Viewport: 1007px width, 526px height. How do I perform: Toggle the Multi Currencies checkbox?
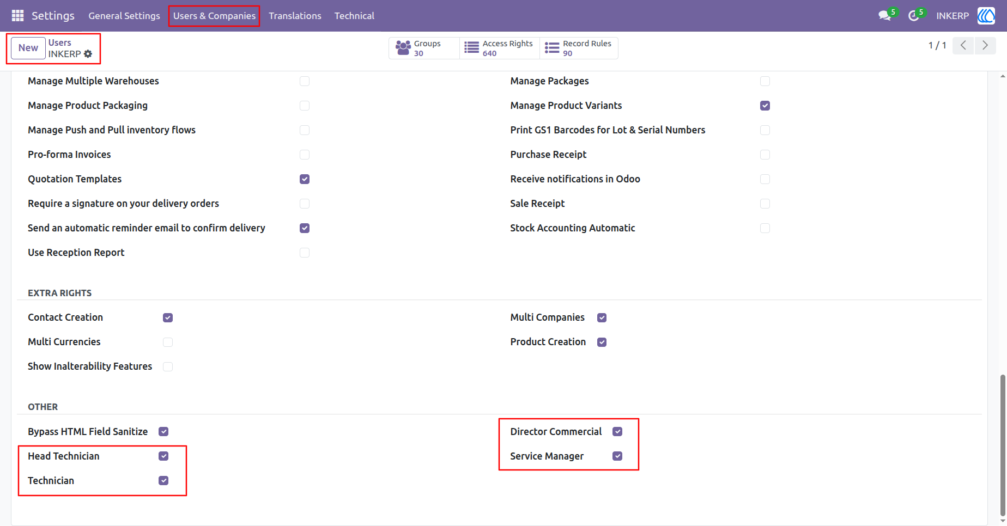[168, 342]
